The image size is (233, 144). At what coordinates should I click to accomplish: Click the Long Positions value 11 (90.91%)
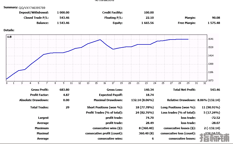pos(211,107)
